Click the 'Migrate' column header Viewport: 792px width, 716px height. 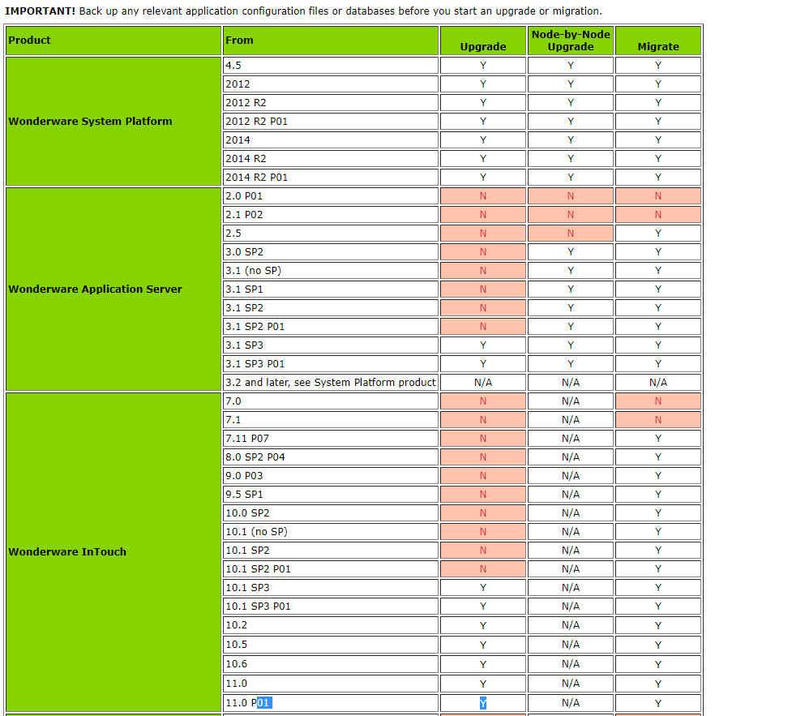[658, 41]
